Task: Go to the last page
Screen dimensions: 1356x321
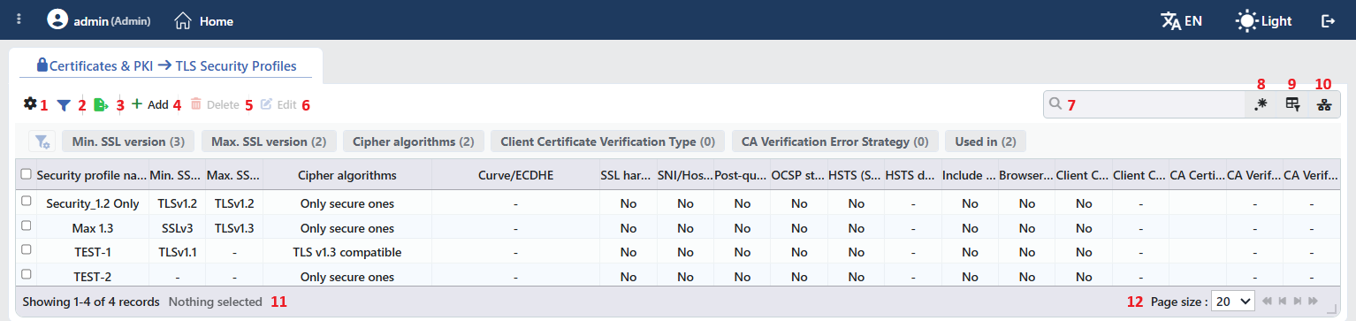Action: point(1313,302)
